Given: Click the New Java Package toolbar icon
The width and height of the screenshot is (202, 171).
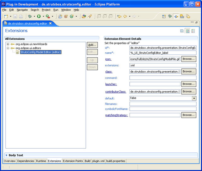Looking at the screenshot, I should click(66, 16).
